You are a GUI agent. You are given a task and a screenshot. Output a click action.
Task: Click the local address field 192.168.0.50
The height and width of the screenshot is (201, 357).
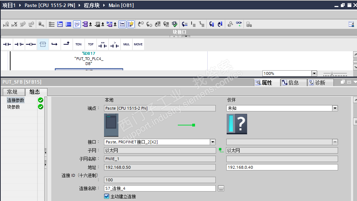[160, 167]
